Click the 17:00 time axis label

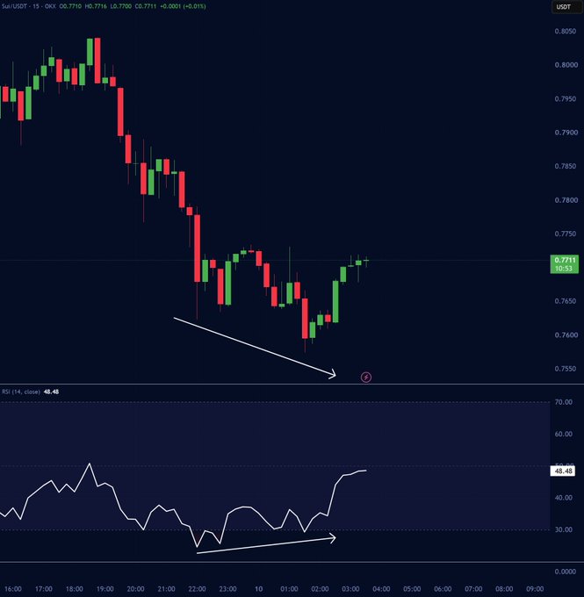(x=43, y=589)
